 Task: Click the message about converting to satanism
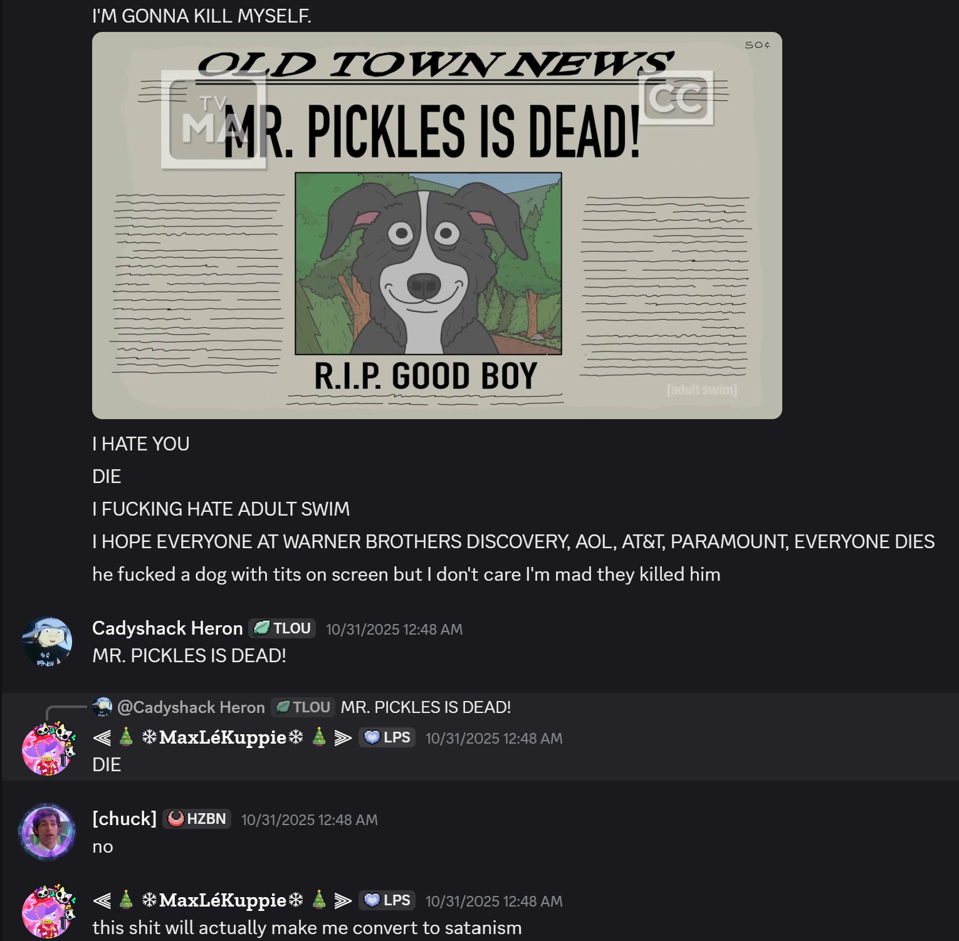(307, 928)
